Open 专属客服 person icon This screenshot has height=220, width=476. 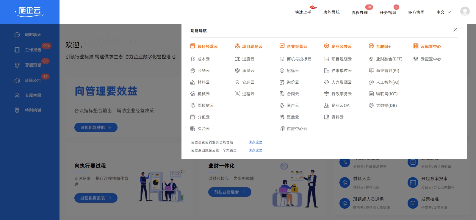click(17, 95)
